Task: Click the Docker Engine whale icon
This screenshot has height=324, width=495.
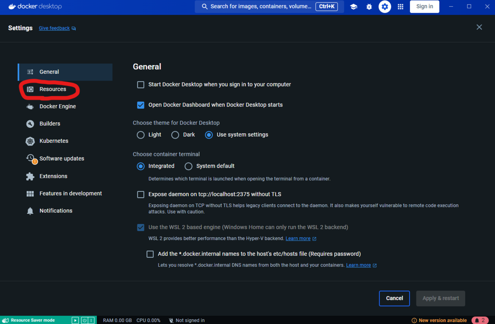Action: 30,106
